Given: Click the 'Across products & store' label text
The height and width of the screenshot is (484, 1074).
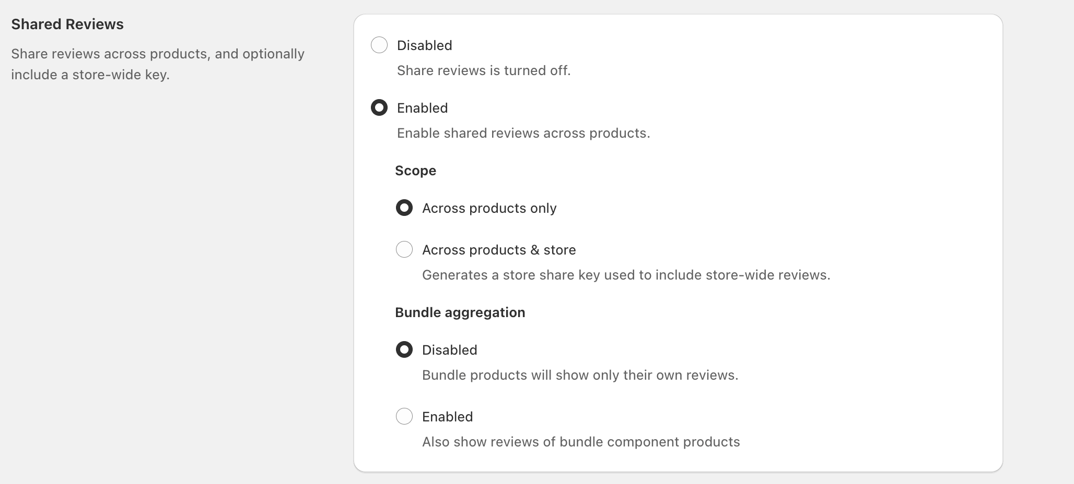Looking at the screenshot, I should pyautogui.click(x=499, y=249).
